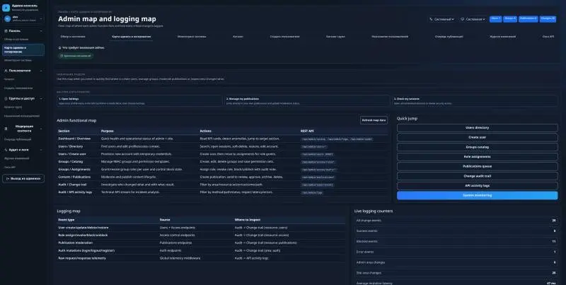Select sidebar item 'Карта админки и логирование'
566x285 pixels.
pos(23,50)
